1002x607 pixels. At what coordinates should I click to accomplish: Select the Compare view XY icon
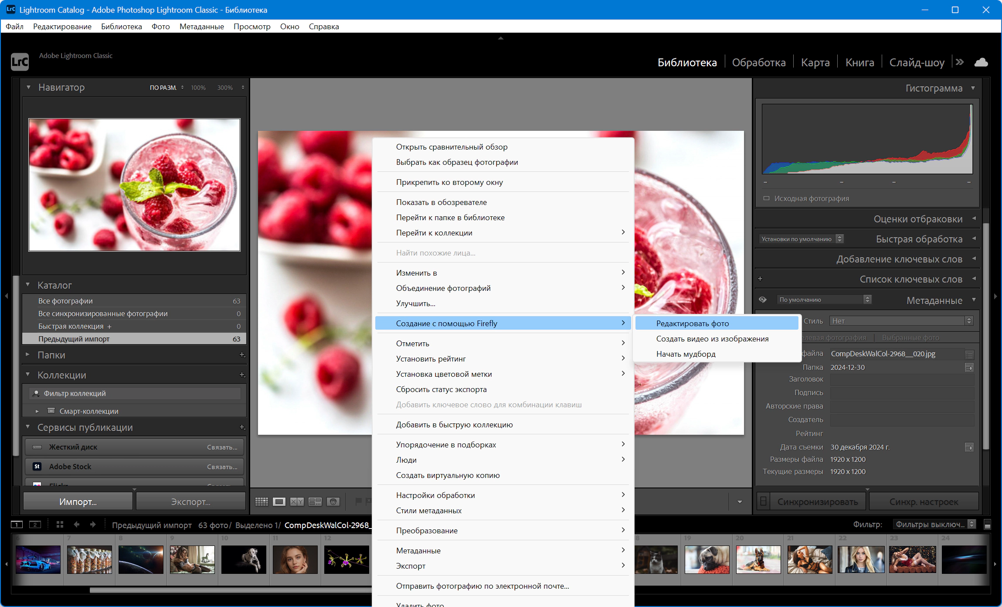click(x=297, y=501)
